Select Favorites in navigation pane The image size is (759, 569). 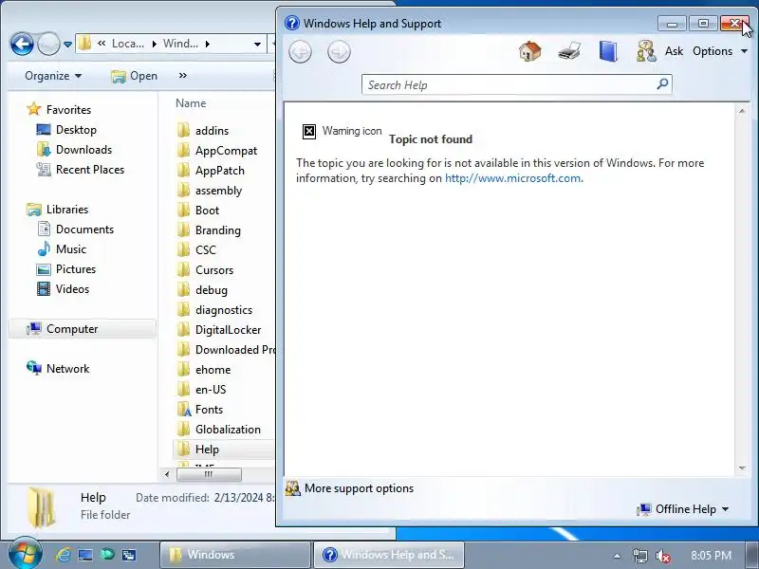click(x=59, y=109)
